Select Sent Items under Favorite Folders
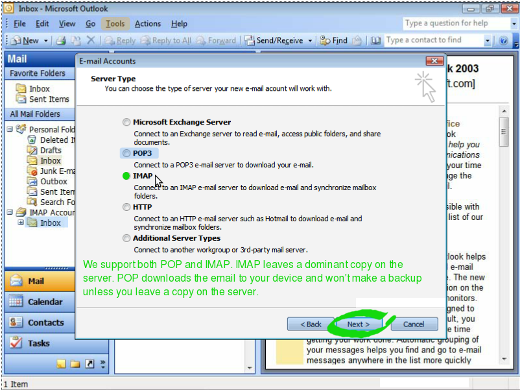The image size is (520, 390). 42,99
